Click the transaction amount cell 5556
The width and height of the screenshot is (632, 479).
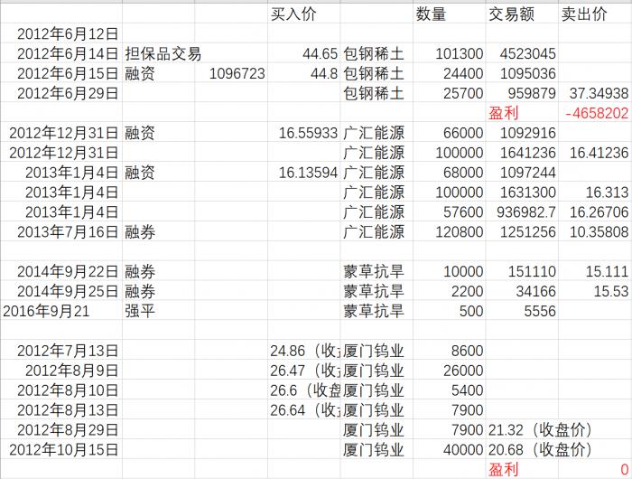[522, 310]
